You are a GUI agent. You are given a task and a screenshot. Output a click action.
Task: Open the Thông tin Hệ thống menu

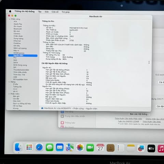point(25,11)
